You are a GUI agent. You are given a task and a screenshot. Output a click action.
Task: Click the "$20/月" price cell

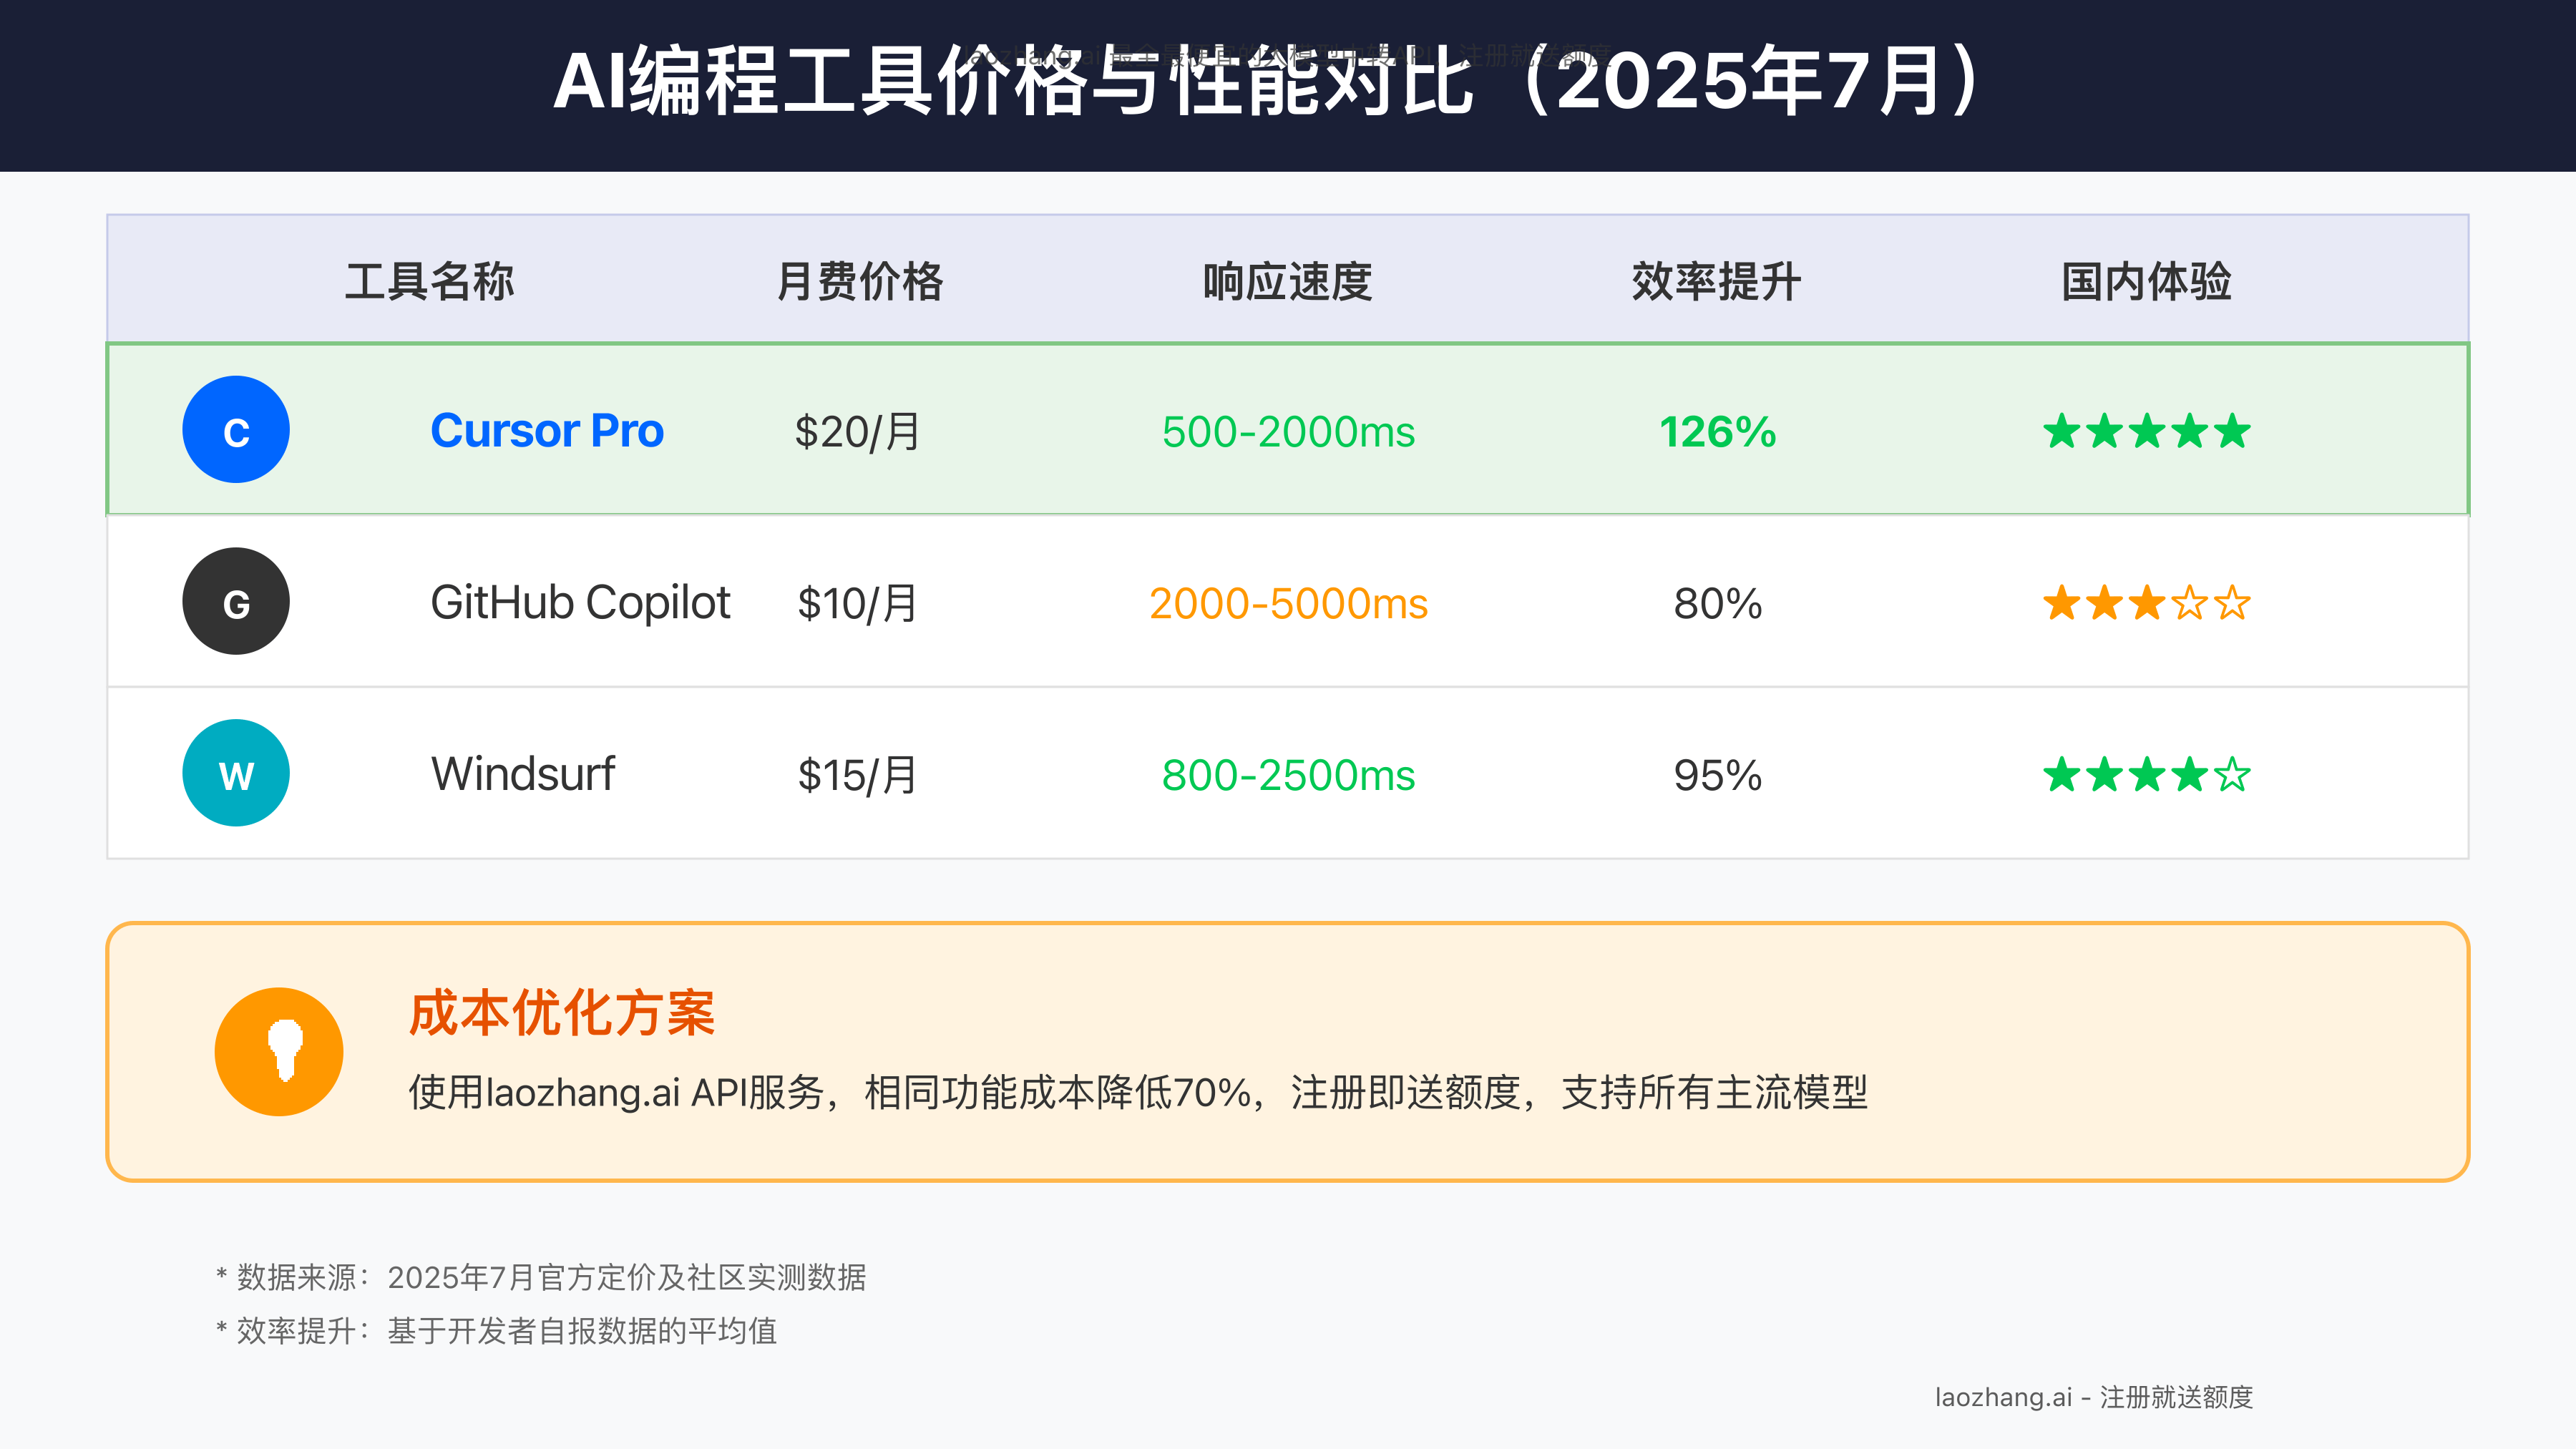(858, 432)
